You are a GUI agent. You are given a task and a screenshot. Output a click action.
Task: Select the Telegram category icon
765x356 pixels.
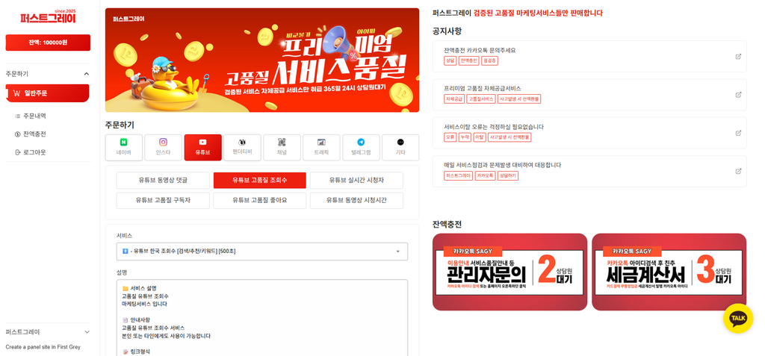click(361, 143)
